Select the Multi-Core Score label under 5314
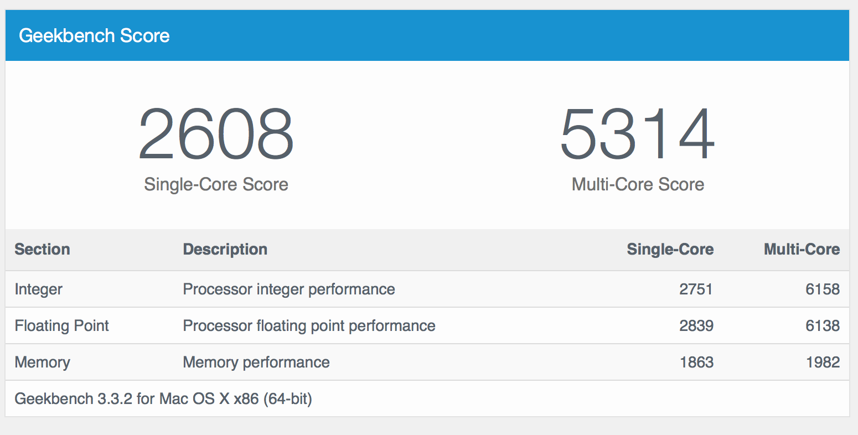 pyautogui.click(x=638, y=184)
